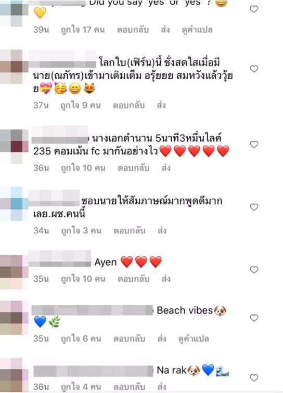View translation (ดูคำแปล) of yes-or-yes comment
Screen dimensions: 283x393
[197, 30]
